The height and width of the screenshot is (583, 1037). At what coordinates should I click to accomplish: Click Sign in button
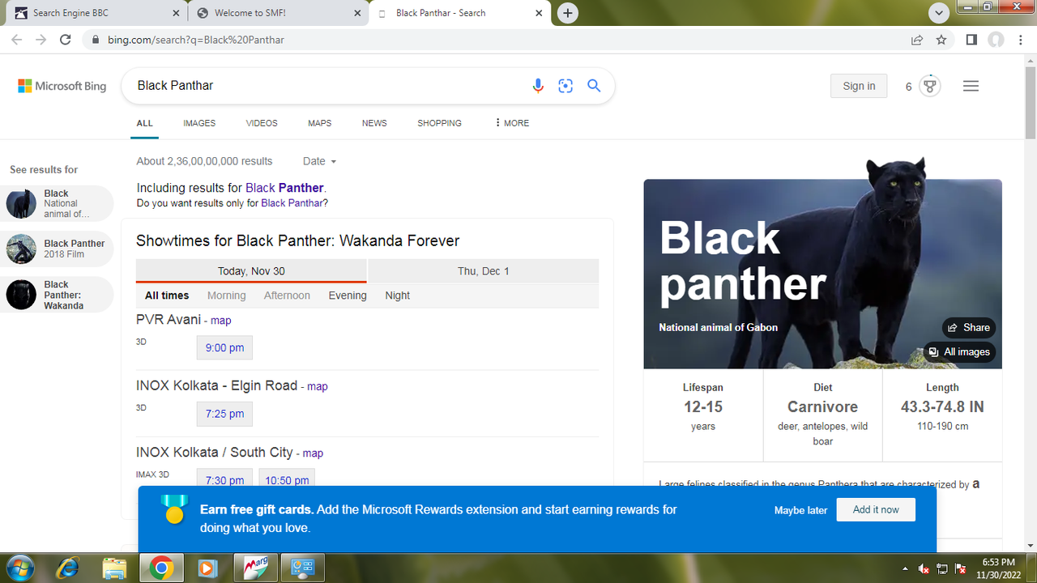[x=859, y=86]
